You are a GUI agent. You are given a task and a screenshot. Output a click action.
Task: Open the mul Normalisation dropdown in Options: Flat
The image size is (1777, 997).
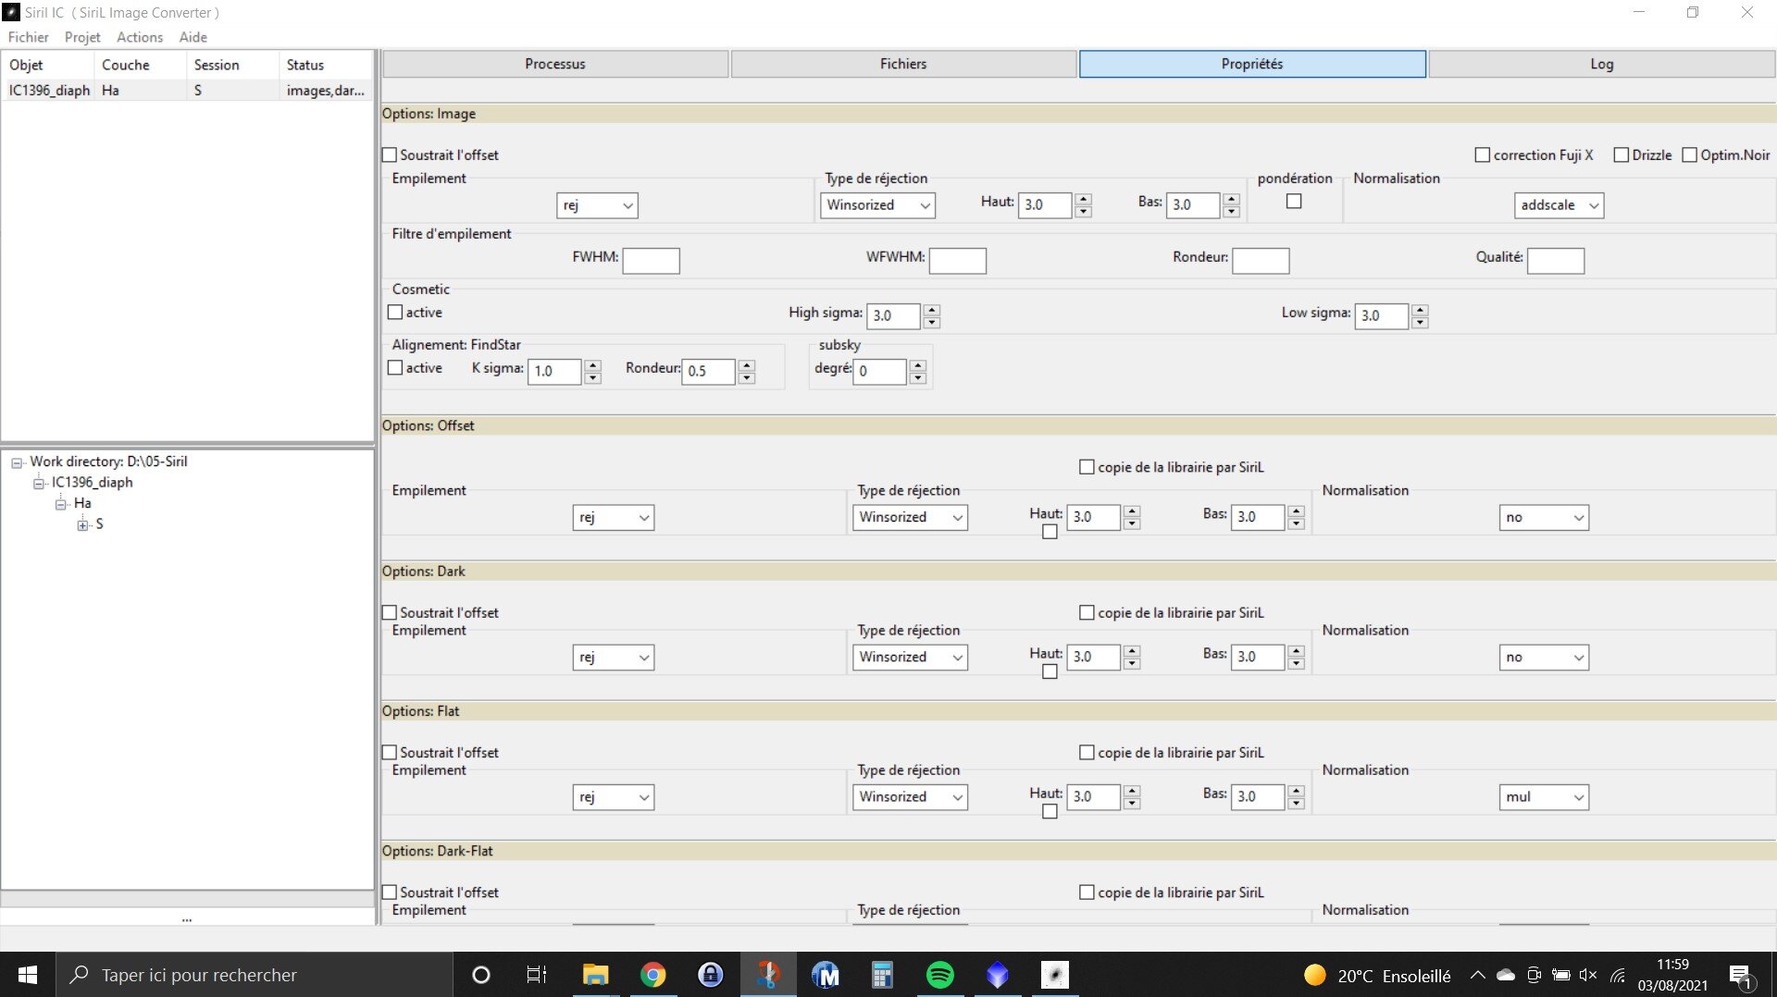pyautogui.click(x=1544, y=796)
